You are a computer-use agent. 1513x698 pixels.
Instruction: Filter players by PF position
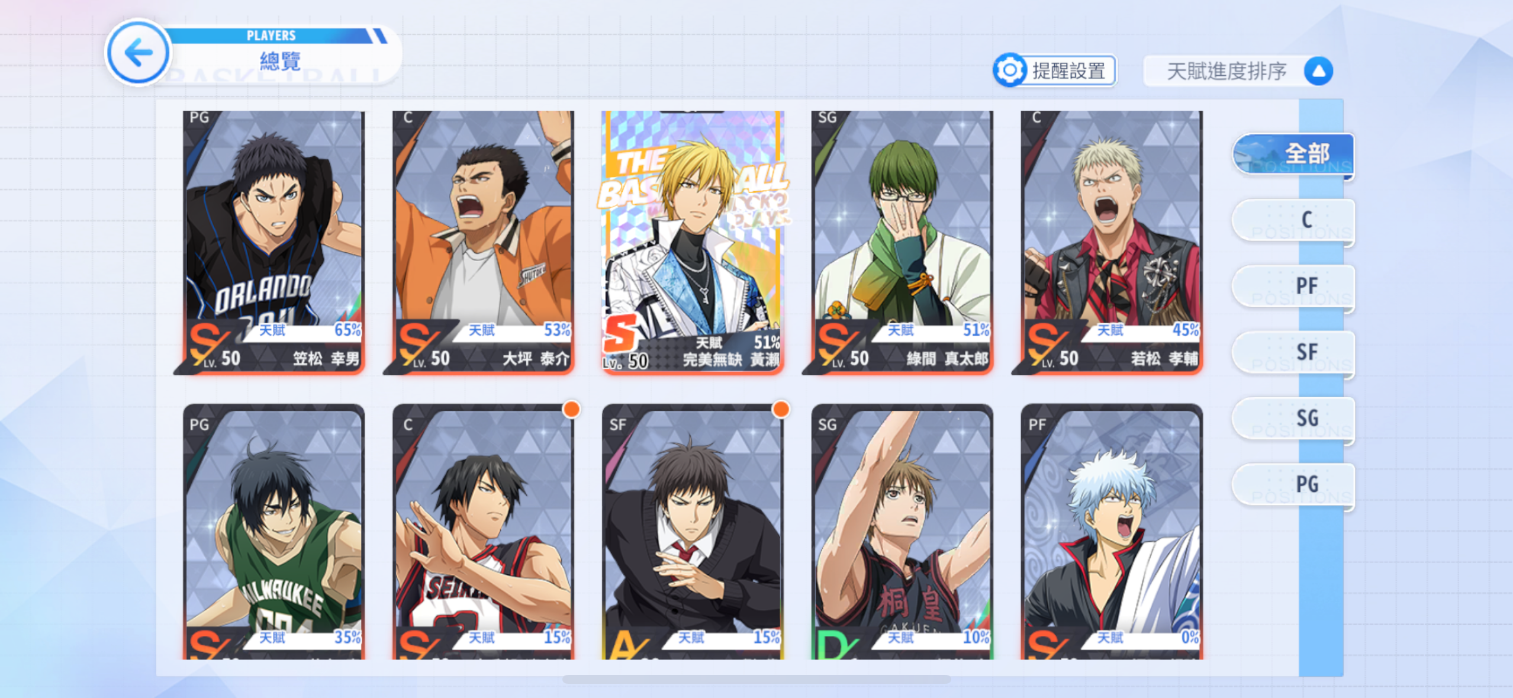click(1293, 287)
